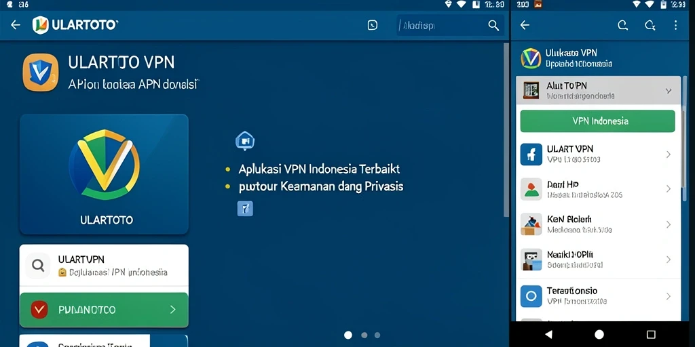
Task: Focus the header search input field
Action: point(451,25)
